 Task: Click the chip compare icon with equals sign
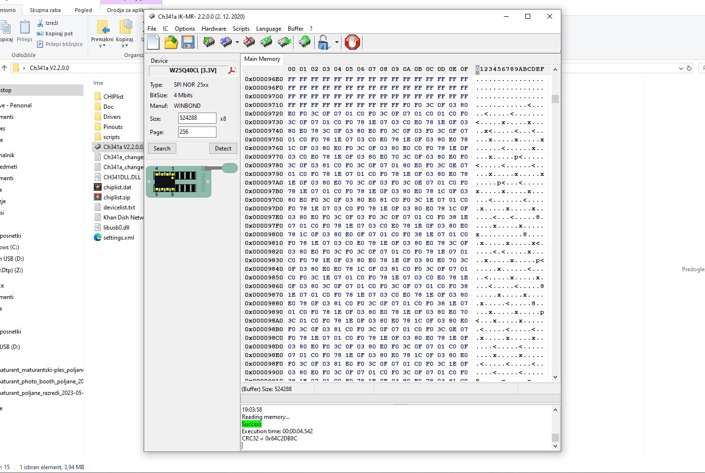pos(284,42)
